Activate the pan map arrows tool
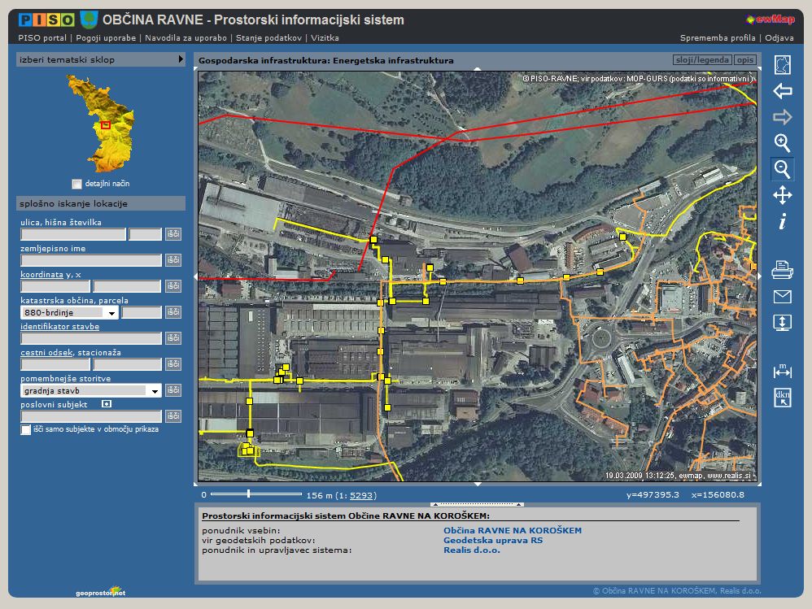Image resolution: width=812 pixels, height=609 pixels. tap(782, 195)
